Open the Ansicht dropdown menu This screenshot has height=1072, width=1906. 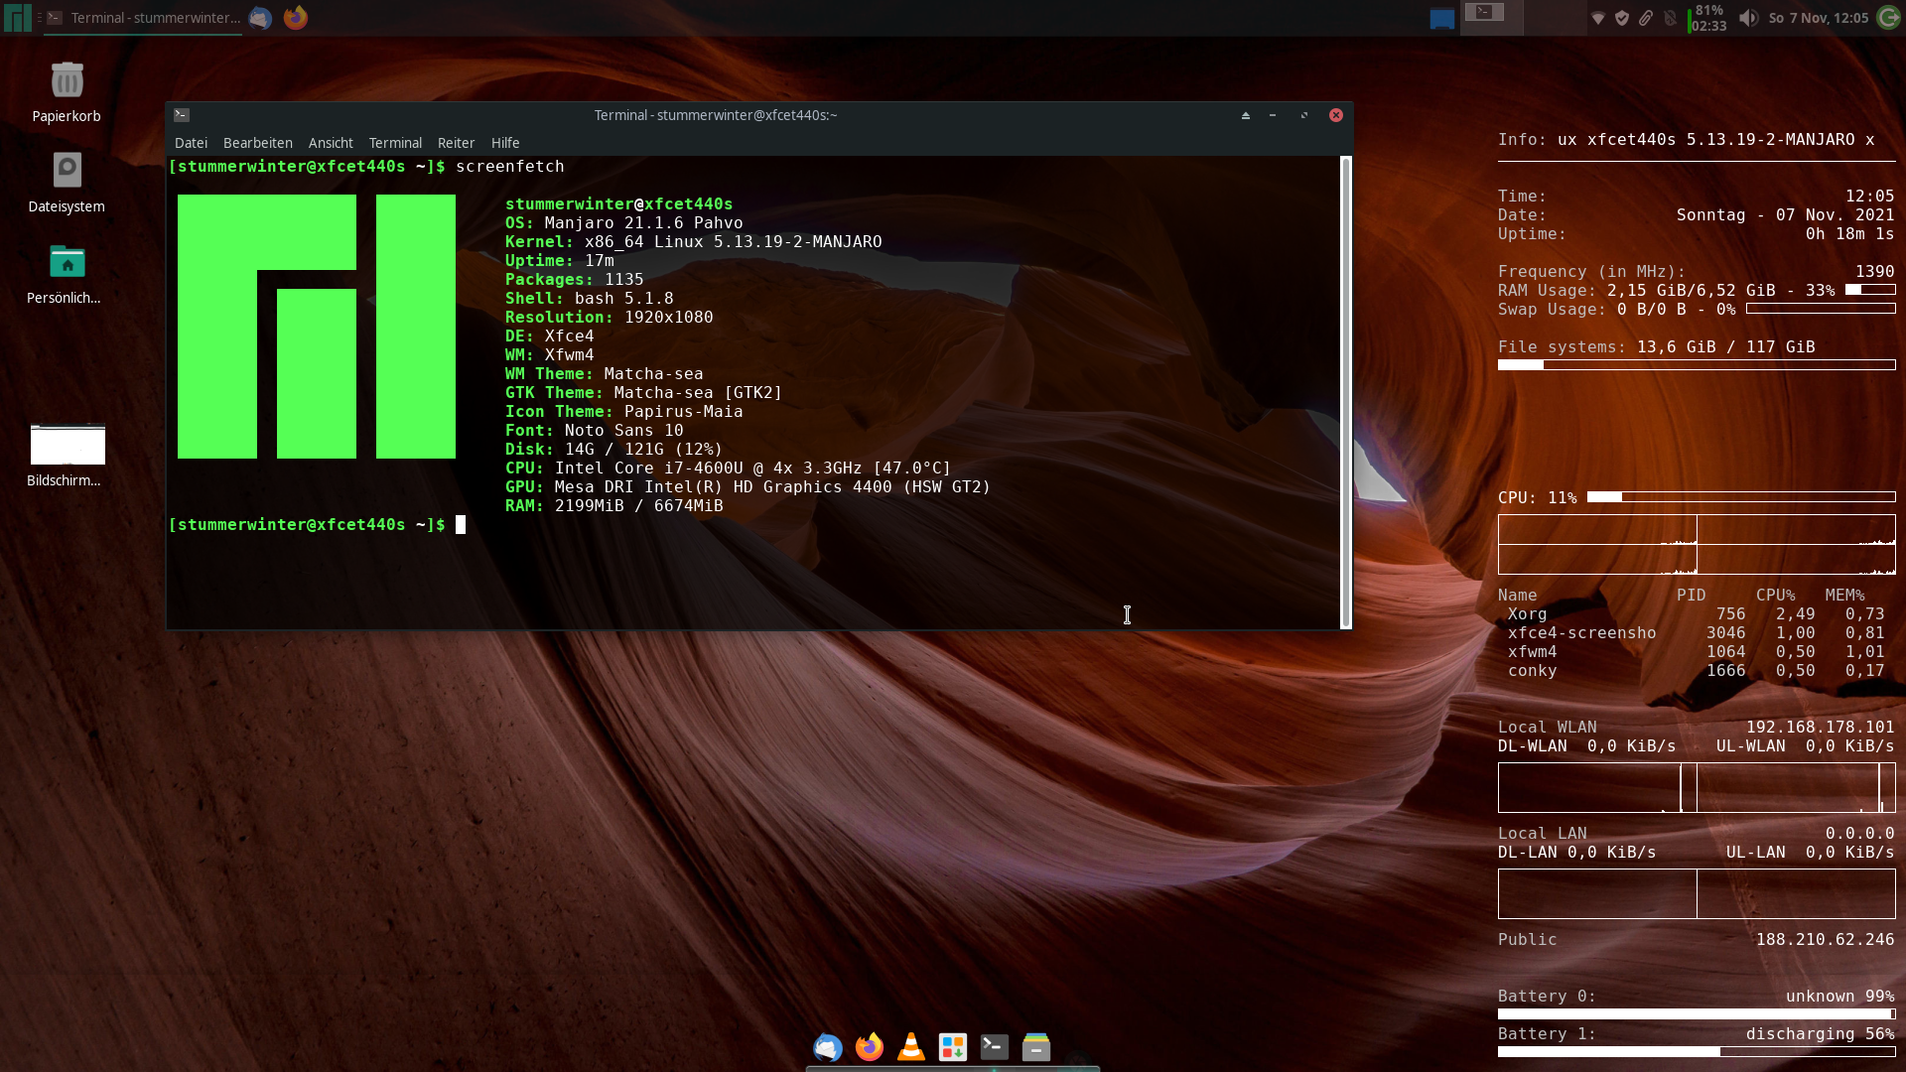[x=331, y=142]
